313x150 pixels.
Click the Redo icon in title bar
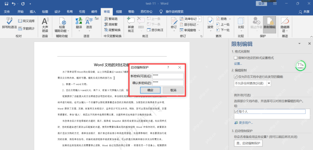pyautogui.click(x=23, y=4)
